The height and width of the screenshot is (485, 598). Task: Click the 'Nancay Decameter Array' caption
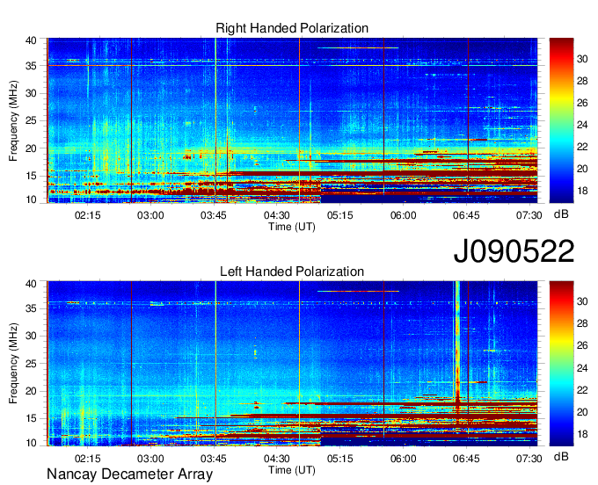[x=129, y=474]
